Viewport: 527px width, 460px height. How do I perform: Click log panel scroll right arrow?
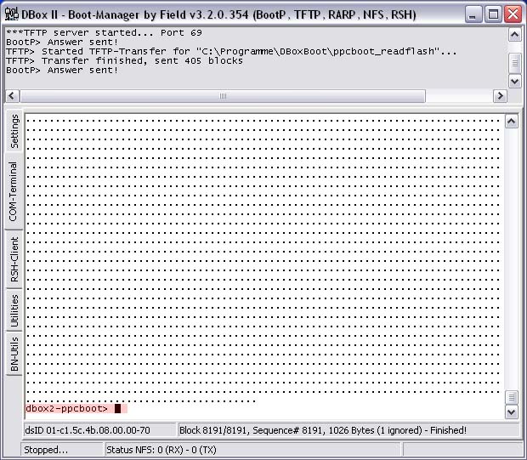[x=500, y=96]
